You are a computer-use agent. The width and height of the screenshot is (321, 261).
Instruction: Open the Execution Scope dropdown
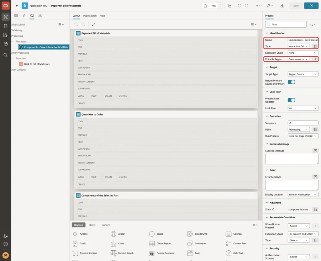pyautogui.click(x=303, y=234)
